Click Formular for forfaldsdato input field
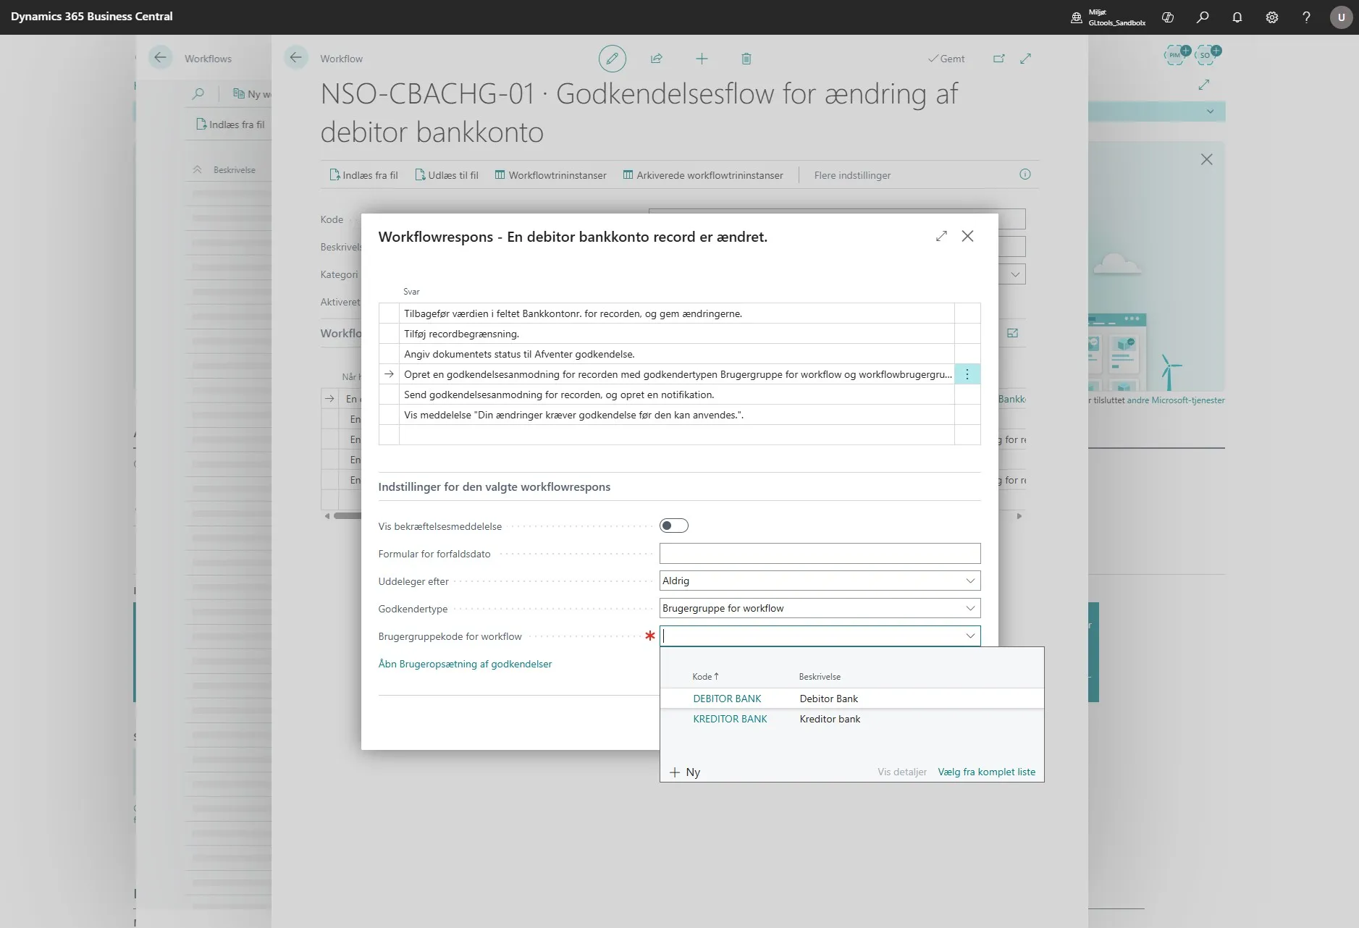The image size is (1359, 928). (820, 553)
